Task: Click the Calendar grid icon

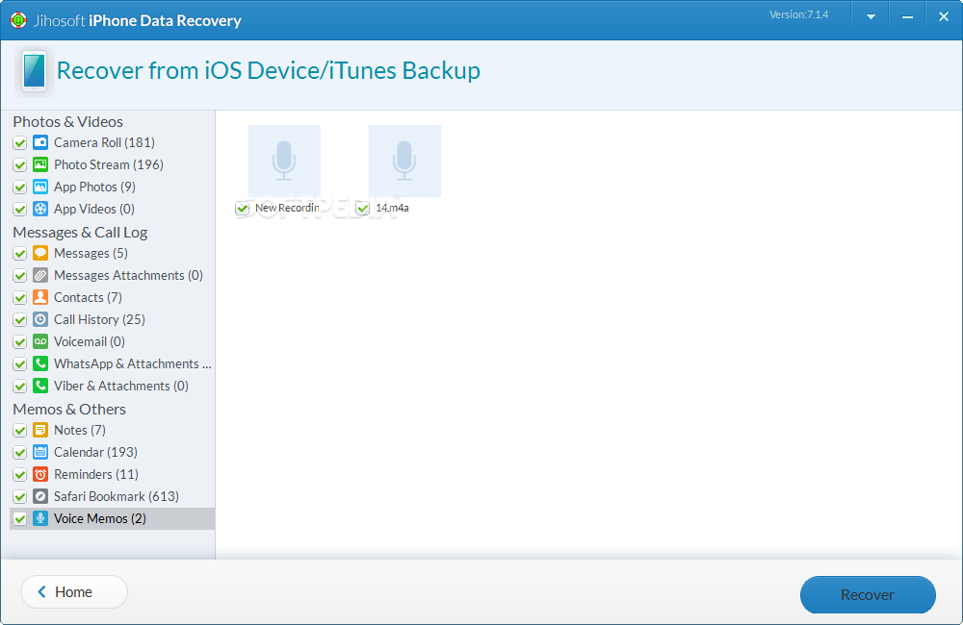Action: point(40,451)
